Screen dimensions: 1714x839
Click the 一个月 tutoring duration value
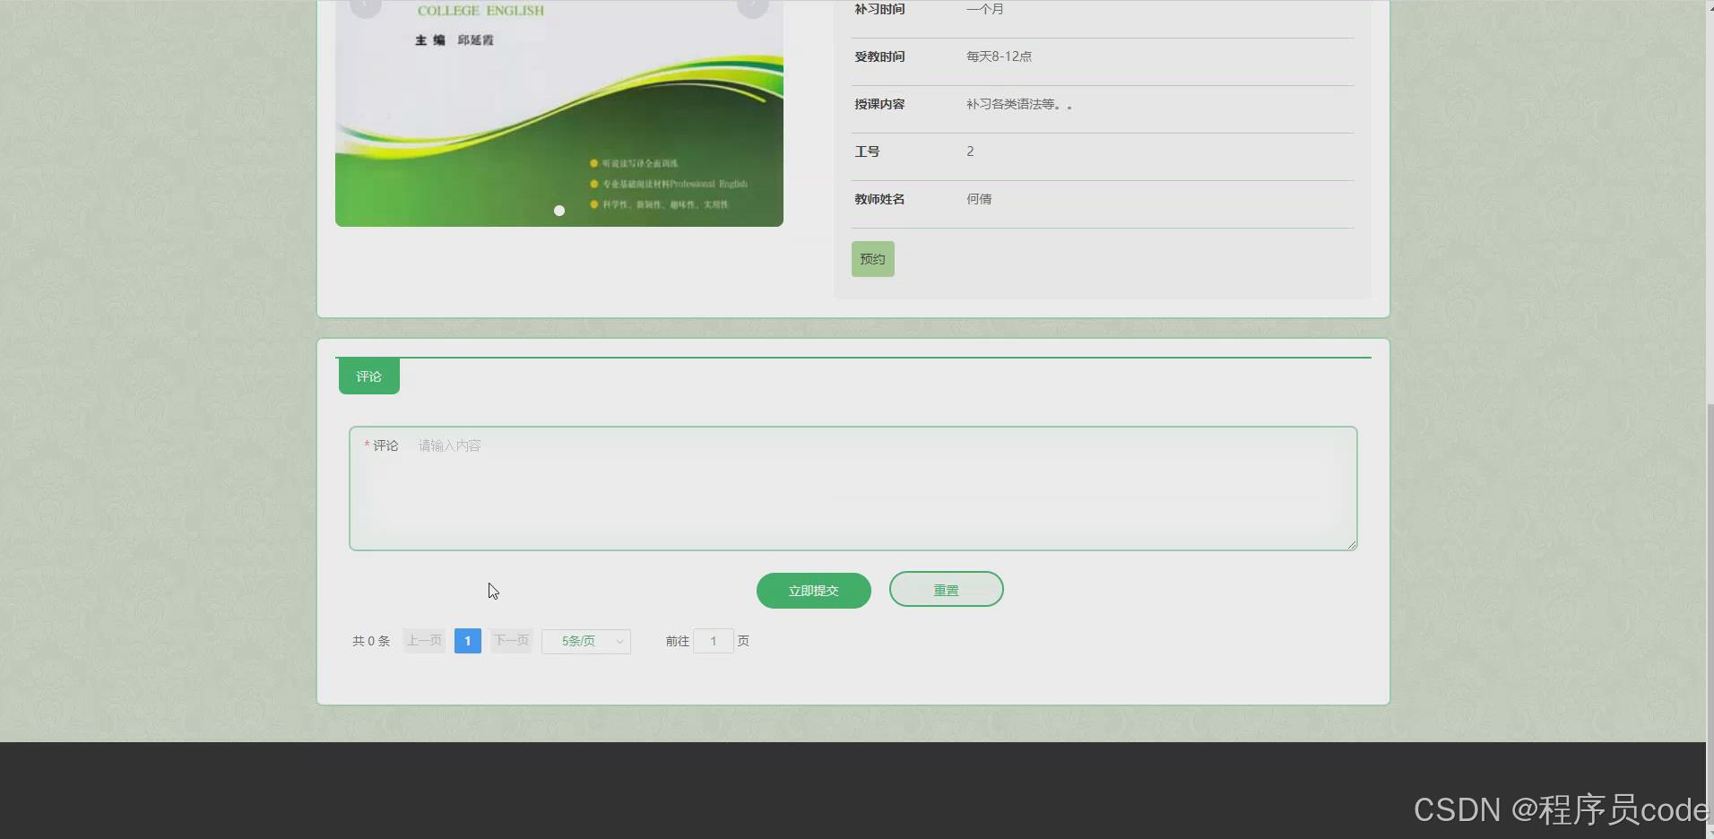point(985,9)
